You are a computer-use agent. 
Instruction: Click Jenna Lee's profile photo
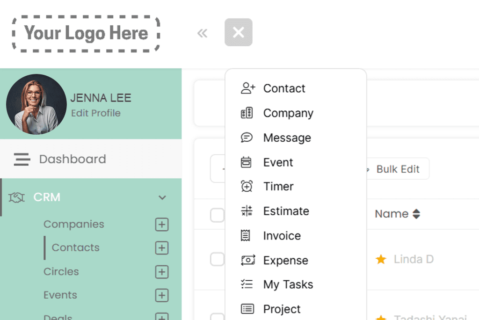36,104
